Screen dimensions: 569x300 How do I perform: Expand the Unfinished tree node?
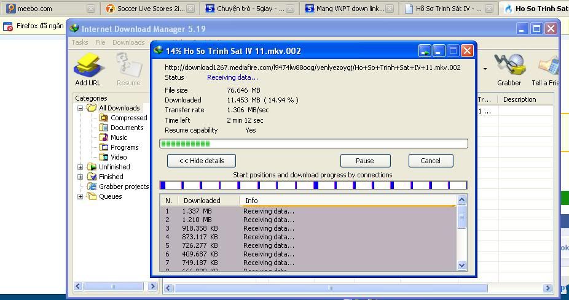click(80, 167)
